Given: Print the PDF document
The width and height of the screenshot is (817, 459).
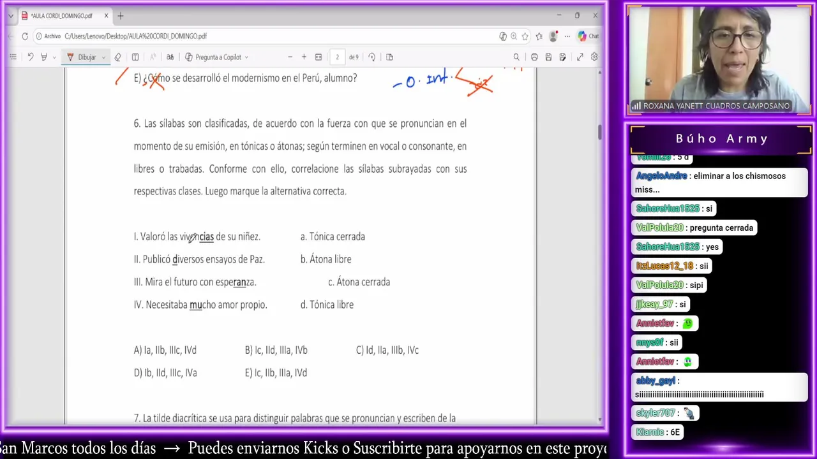Looking at the screenshot, I should point(534,57).
